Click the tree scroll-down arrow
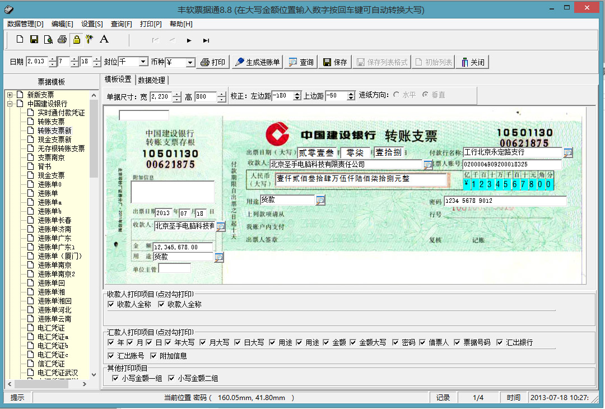 [x=94, y=374]
